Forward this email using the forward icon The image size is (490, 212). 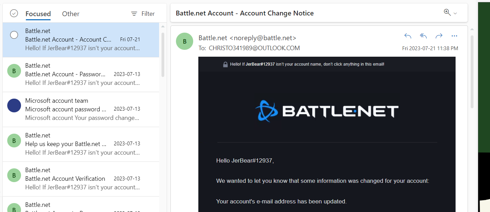click(x=439, y=36)
